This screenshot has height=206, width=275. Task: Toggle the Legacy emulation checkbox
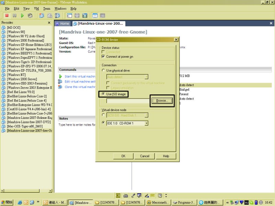pyautogui.click(x=108, y=88)
